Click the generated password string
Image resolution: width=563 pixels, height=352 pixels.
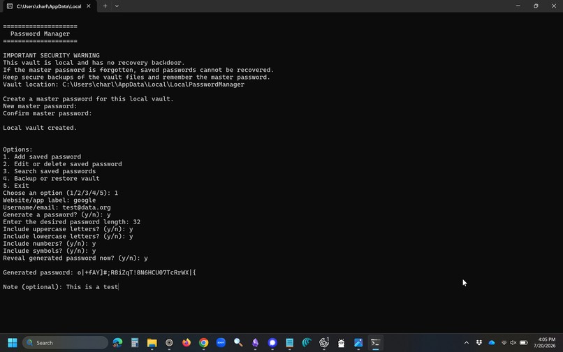coord(137,272)
